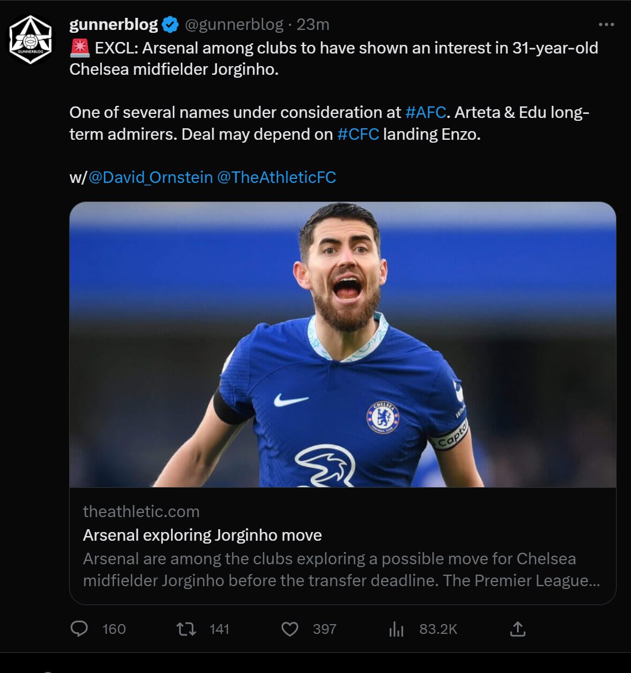Click the blue verified badge
Viewport: 631px width, 673px height.
tap(170, 25)
